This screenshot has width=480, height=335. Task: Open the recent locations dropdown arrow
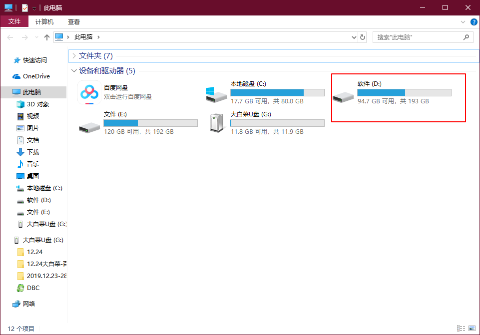[x=36, y=37]
